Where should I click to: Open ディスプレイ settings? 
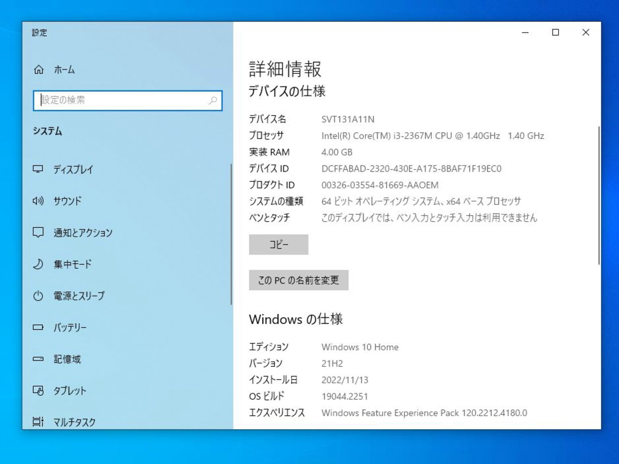pyautogui.click(x=73, y=169)
